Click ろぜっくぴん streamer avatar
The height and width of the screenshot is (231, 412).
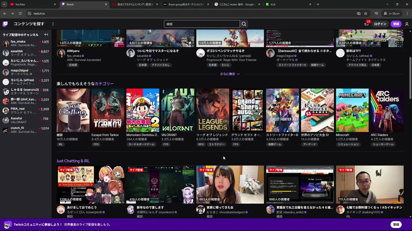point(61,210)
